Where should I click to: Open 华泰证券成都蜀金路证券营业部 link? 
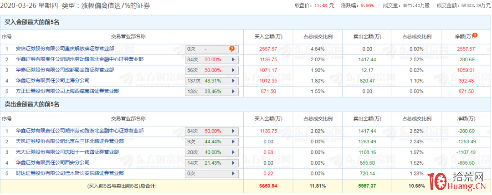tap(65, 70)
